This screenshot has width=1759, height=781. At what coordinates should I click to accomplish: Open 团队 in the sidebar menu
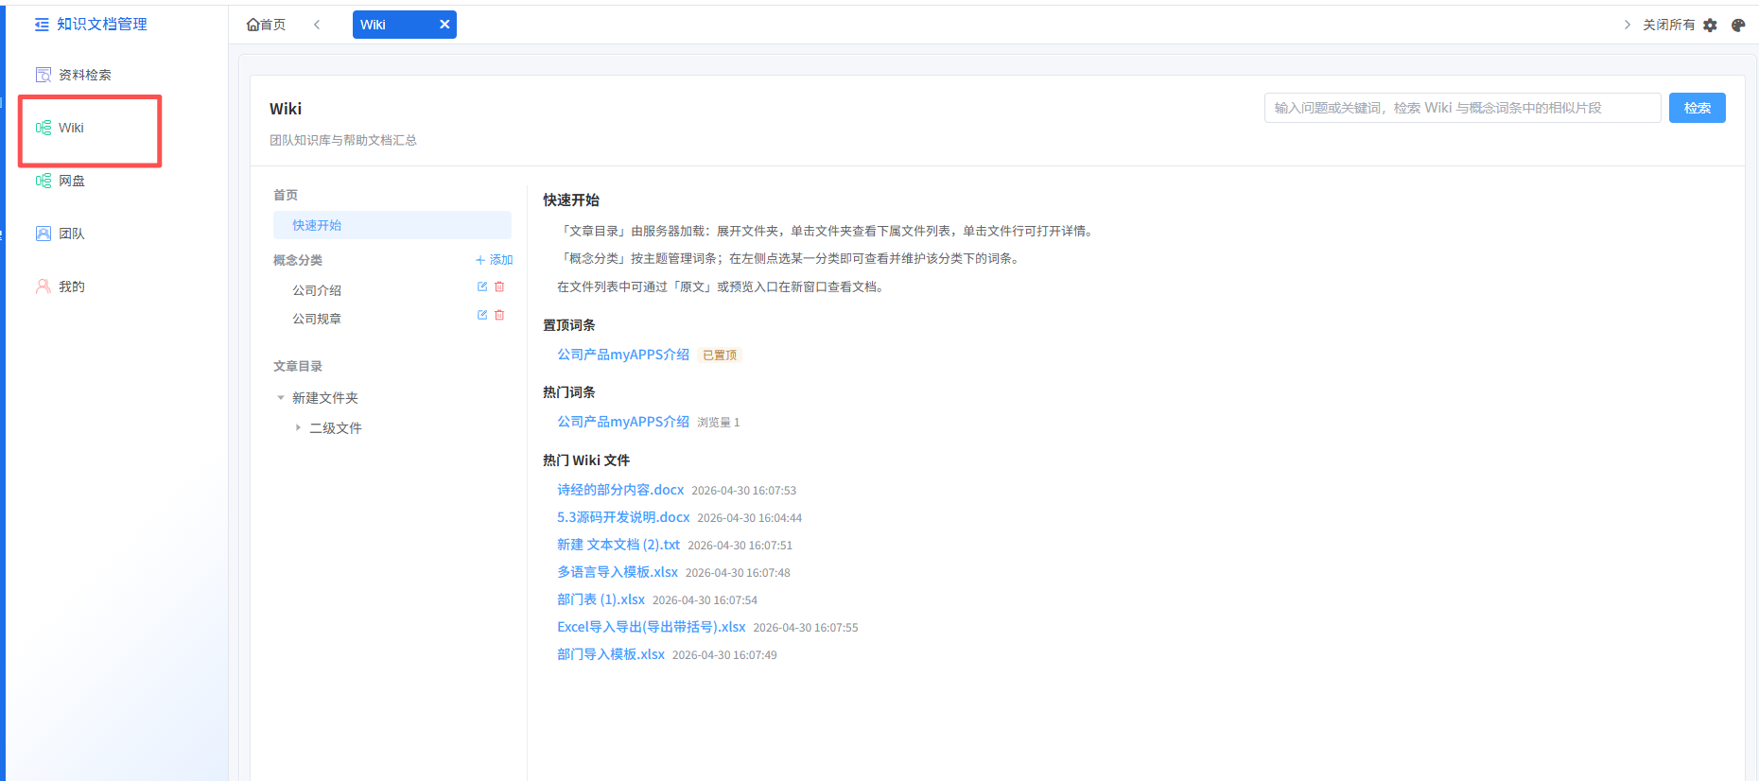pyautogui.click(x=72, y=234)
